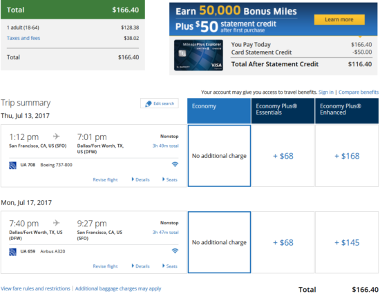Click the Boeing 737-800 aircraft text
380x296 pixels.
pos(56,165)
